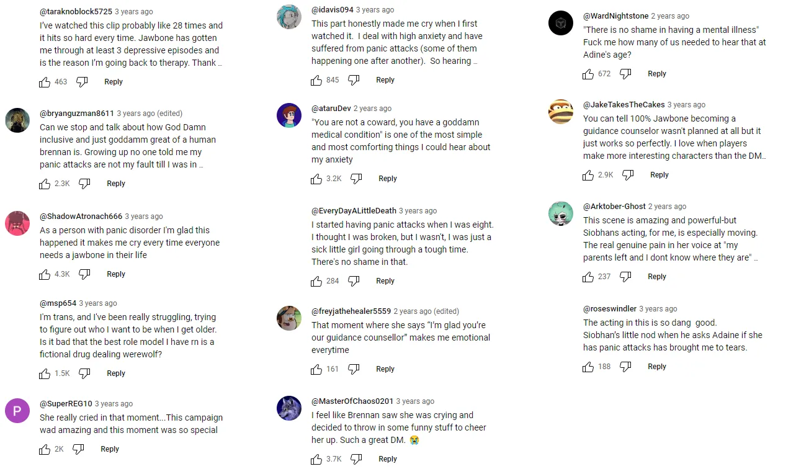Expand truncated comment by @taraknoblock5725
The width and height of the screenshot is (809, 469).
[x=219, y=63]
